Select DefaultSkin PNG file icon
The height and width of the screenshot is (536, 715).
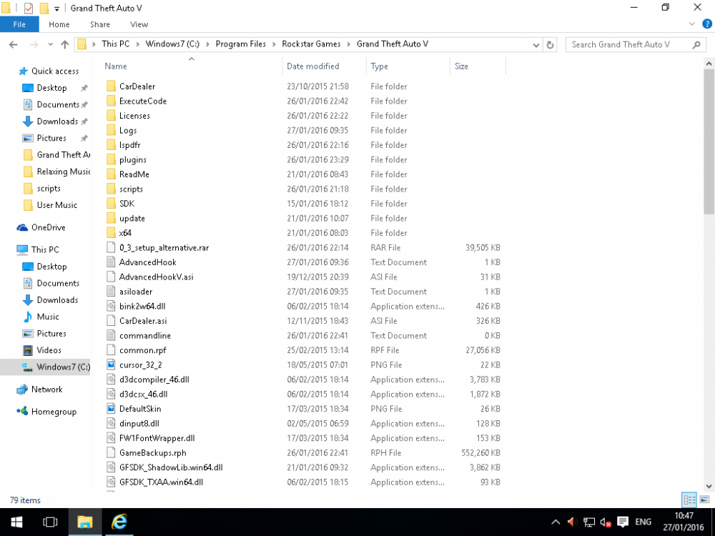(x=111, y=408)
